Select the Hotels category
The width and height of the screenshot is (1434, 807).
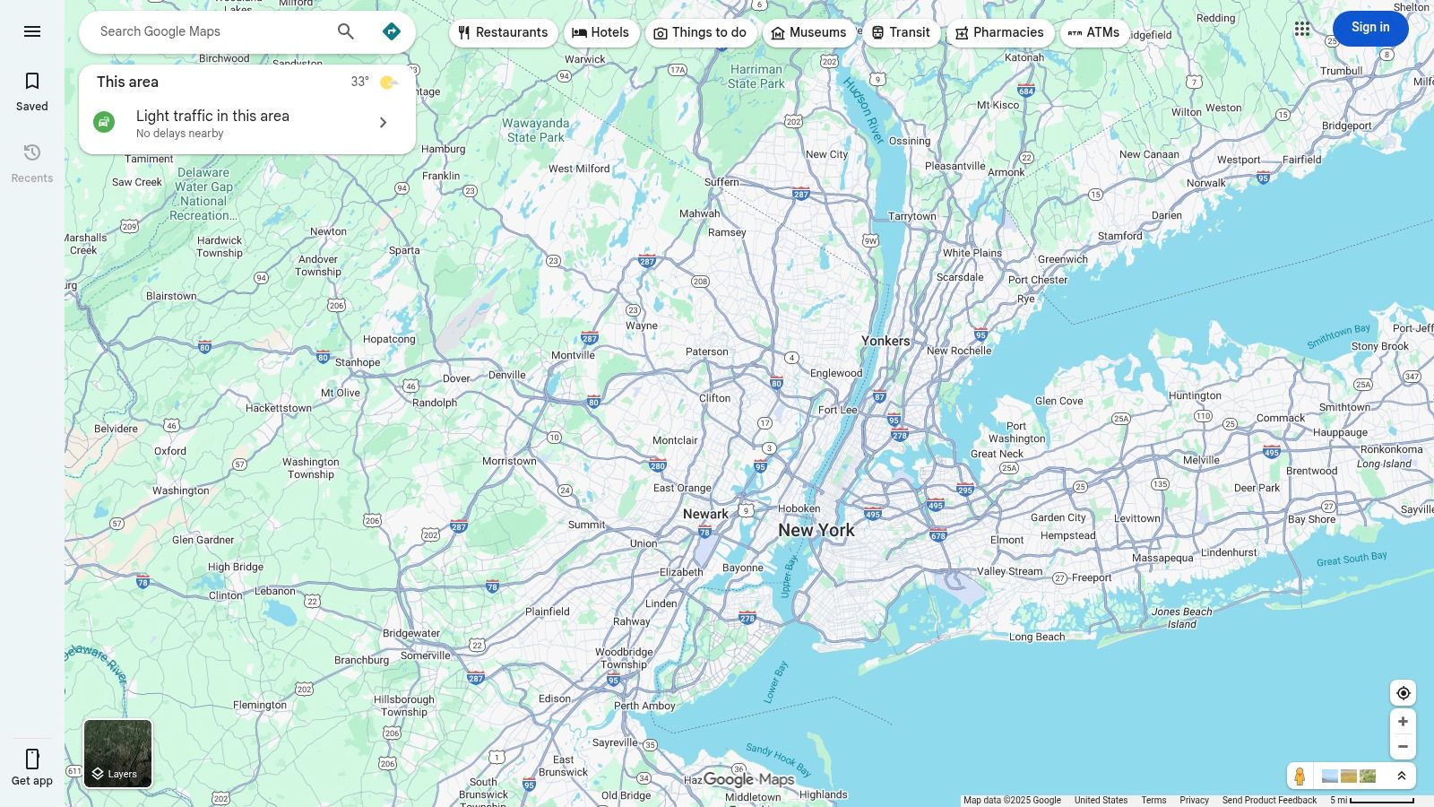[x=601, y=32]
